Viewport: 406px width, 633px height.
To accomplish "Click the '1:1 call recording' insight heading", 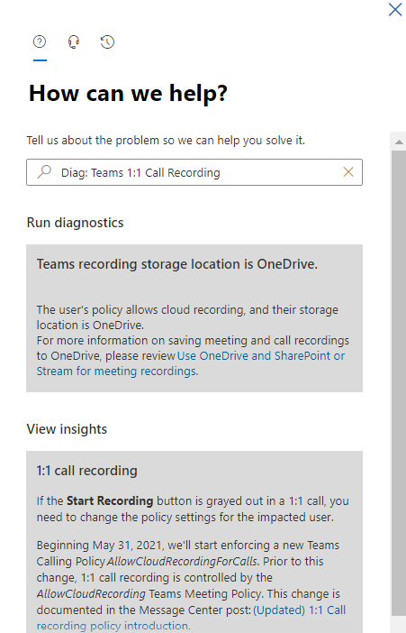I will pyautogui.click(x=87, y=471).
